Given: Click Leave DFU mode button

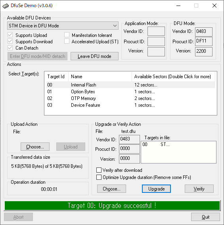Looking at the screenshot, I should [x=94, y=56].
